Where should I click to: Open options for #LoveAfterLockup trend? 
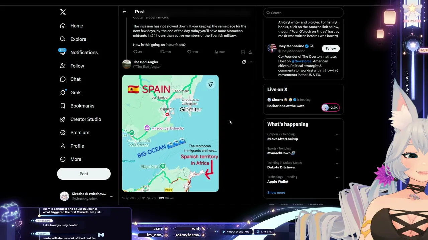click(x=338, y=135)
